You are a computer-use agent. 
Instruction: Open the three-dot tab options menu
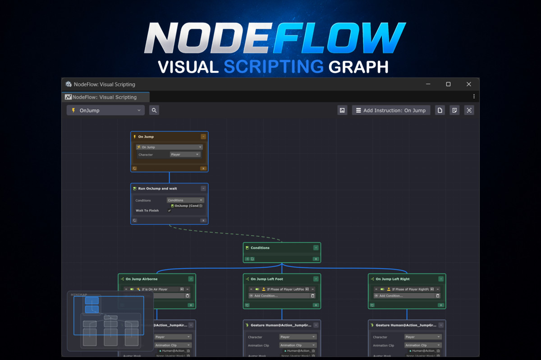pos(474,96)
